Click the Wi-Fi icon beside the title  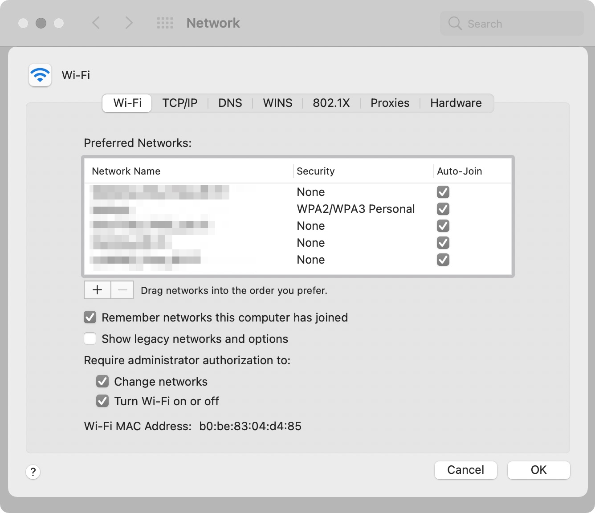point(40,75)
